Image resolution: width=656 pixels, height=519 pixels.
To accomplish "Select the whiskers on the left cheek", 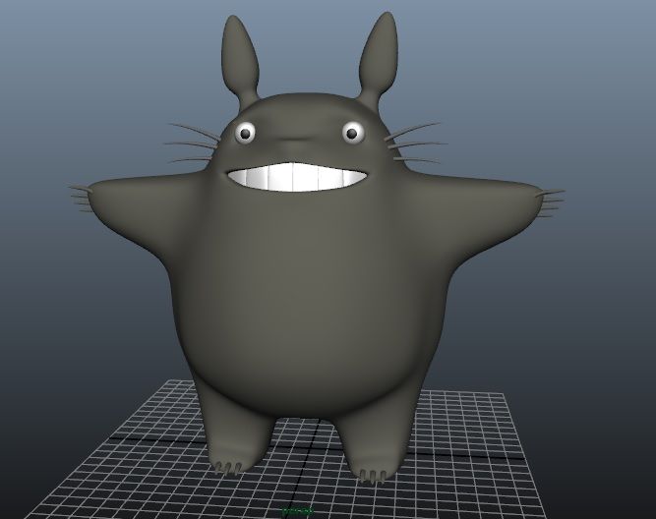I will [192, 144].
